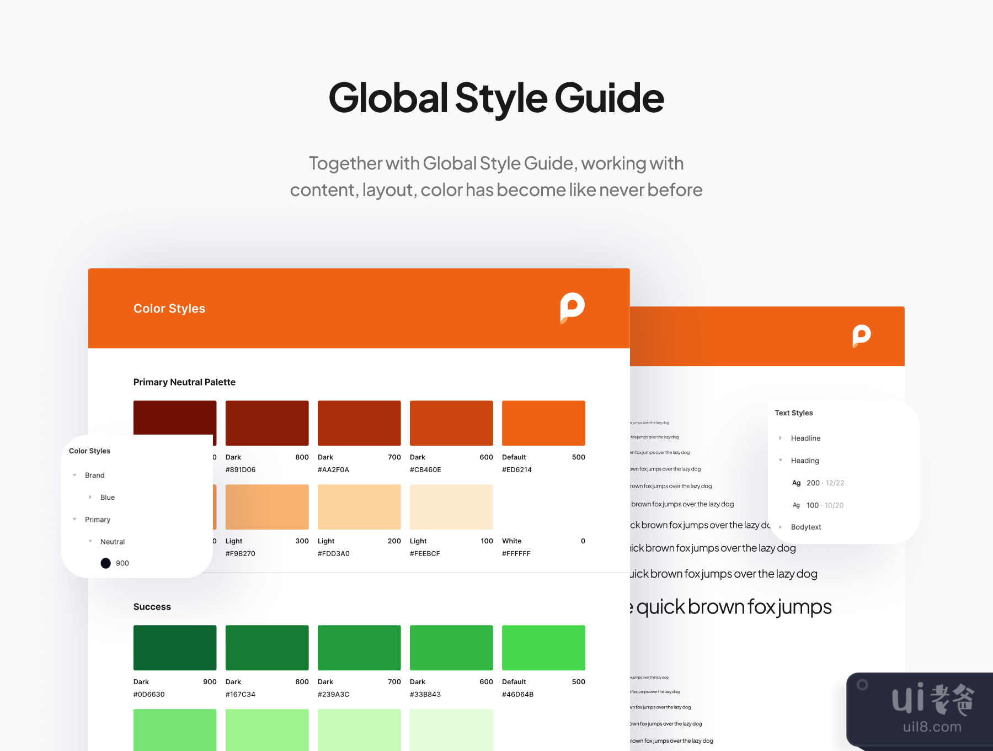Viewport: 993px width, 751px height.
Task: Collapse the Neutral color subgroup
Action: 90,542
